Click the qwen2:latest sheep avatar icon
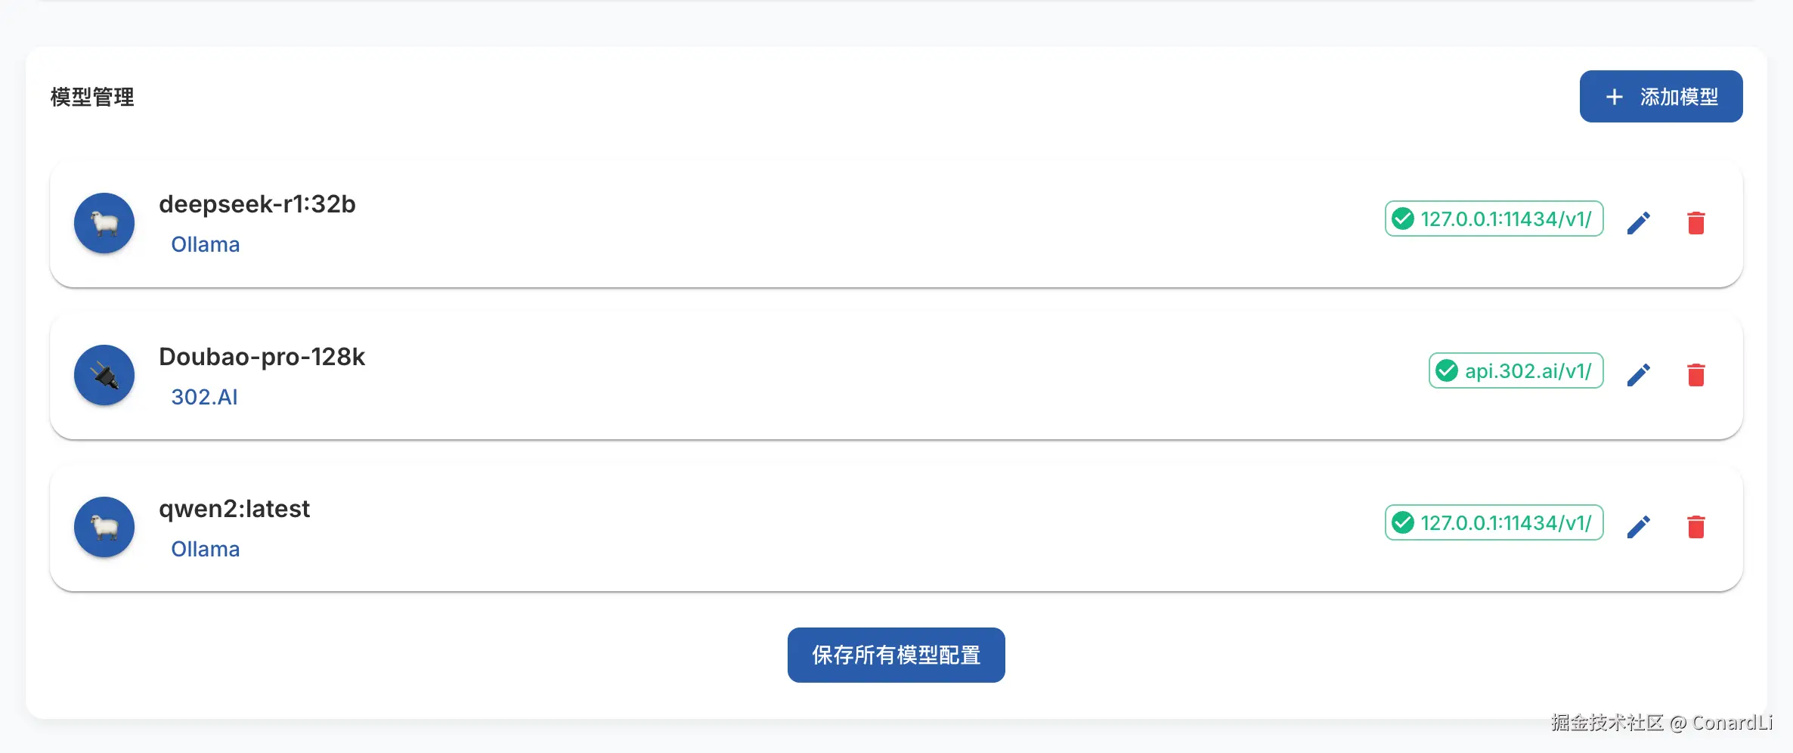Viewport: 1793px width, 753px height. [x=104, y=527]
